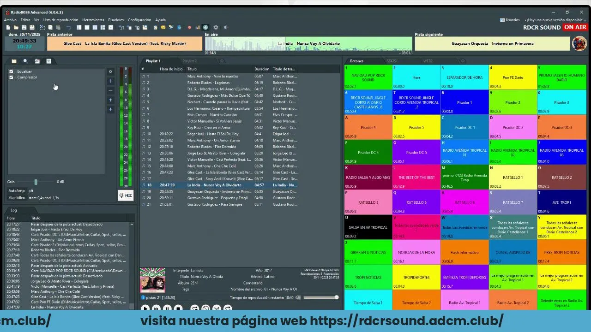Trigger the Flash Informativo cart button
Screen dimensions: 591x332
[x=464, y=252]
